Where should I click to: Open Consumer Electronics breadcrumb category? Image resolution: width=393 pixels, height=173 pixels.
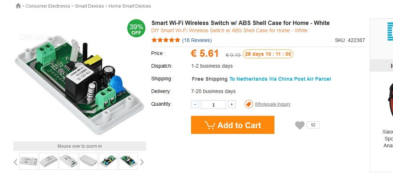coord(48,6)
